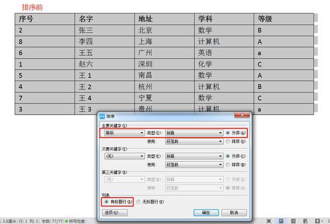330x224 pixels.
Task: Open the primary keyword dropdown showing 等级
Action: pyautogui.click(x=124, y=133)
